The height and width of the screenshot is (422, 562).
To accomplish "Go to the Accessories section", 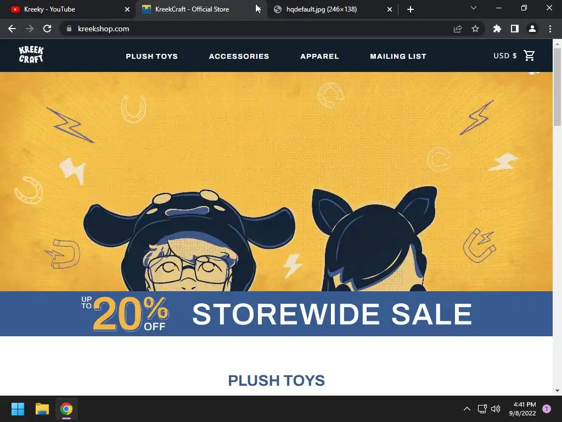I will (239, 57).
